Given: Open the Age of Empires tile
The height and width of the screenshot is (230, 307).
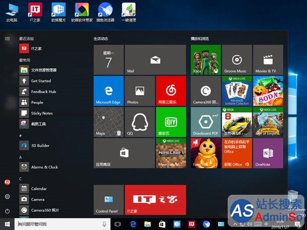Looking at the screenshot, I should pos(268,122).
